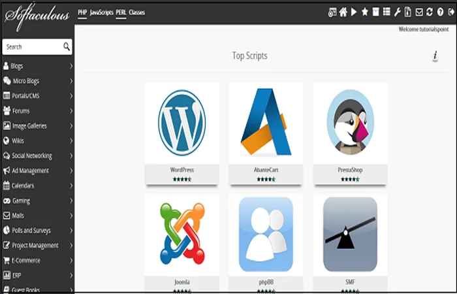Switch to the JavaScripts tab
Viewport: 457px width, 294px height.
coord(101,12)
